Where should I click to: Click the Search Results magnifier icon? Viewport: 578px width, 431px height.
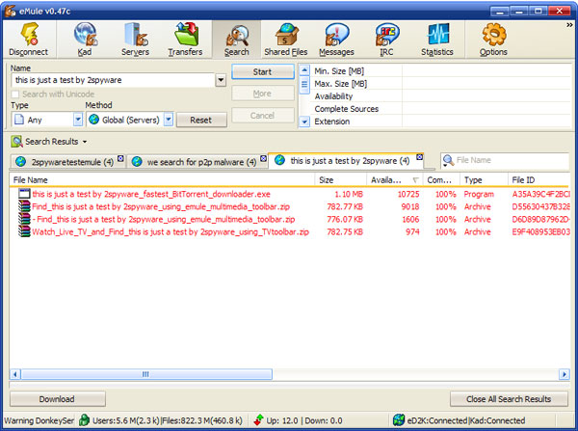click(16, 142)
